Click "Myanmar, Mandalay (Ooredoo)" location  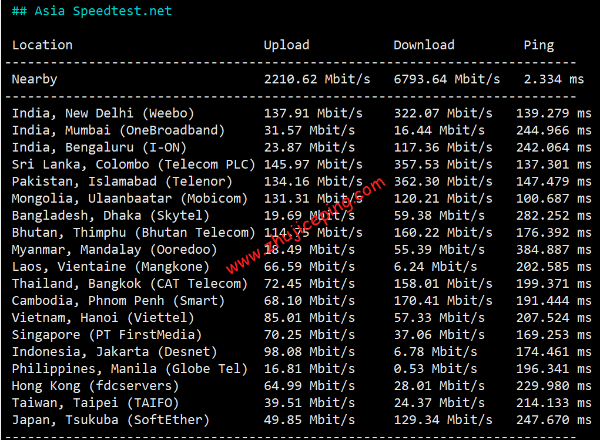tap(115, 250)
